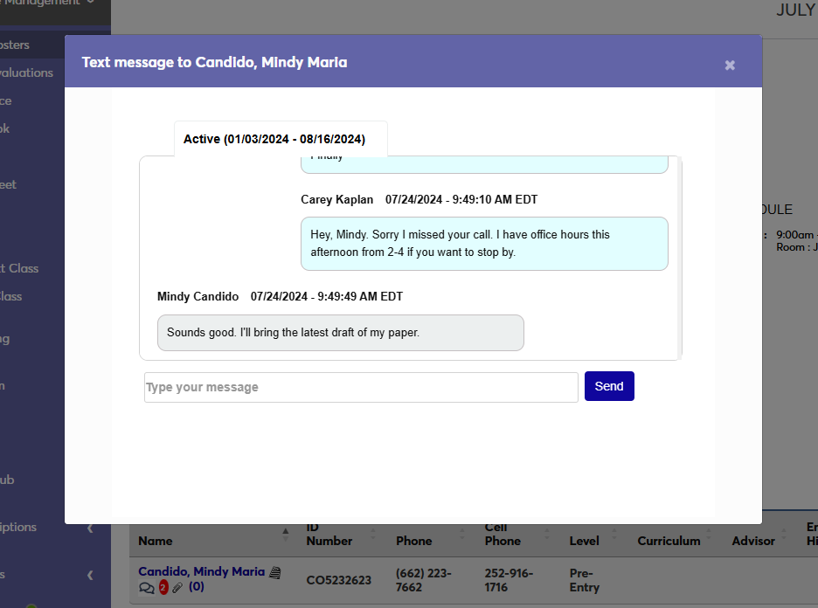Click the red unread message count badge

[x=163, y=586]
